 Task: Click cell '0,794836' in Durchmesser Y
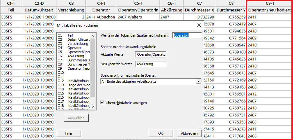coord(231,31)
